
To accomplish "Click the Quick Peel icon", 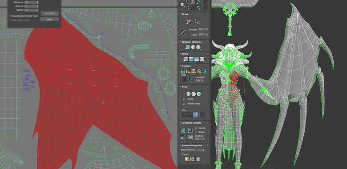I will (188, 94).
